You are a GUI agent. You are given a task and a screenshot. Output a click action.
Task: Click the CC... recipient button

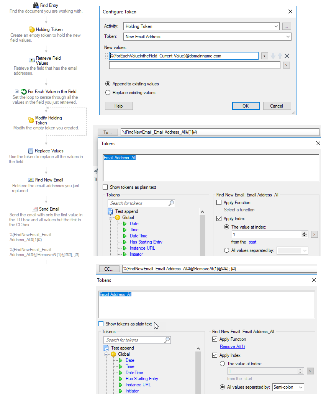tap(108, 269)
